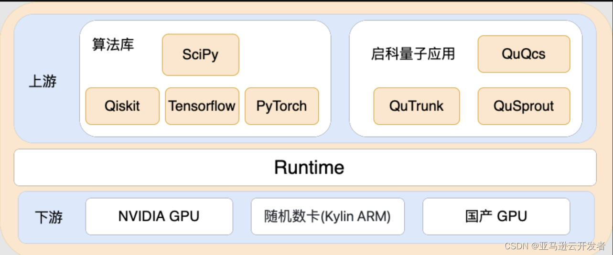This screenshot has width=613, height=255.
Task: Click the Tensorflow box
Action: coord(202,106)
